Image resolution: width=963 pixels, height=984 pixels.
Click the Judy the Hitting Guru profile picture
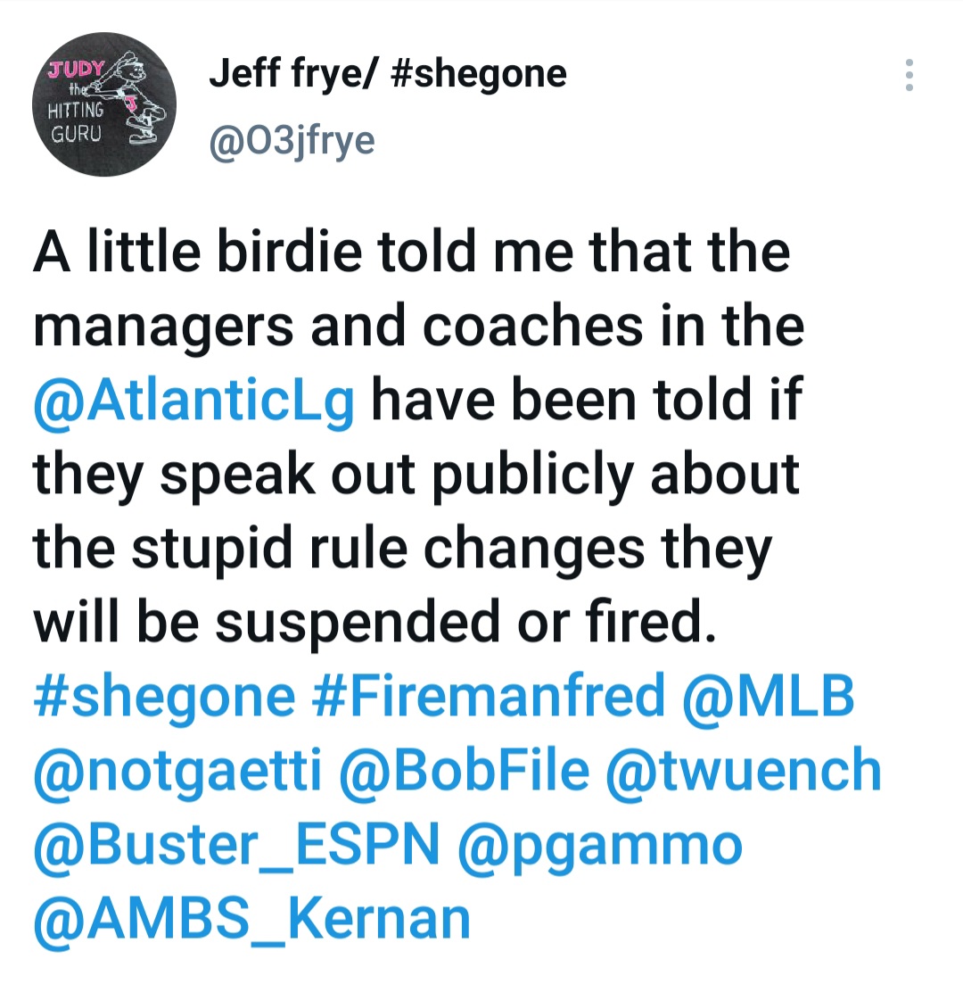point(103,104)
